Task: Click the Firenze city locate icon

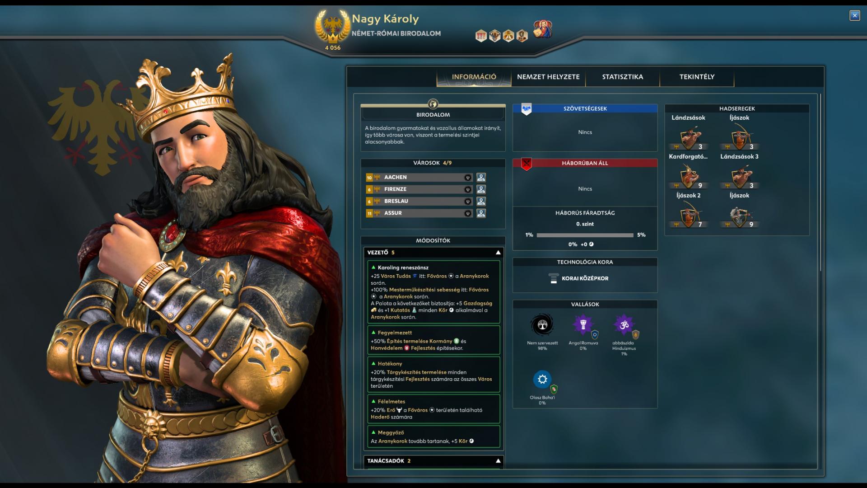Action: click(481, 189)
